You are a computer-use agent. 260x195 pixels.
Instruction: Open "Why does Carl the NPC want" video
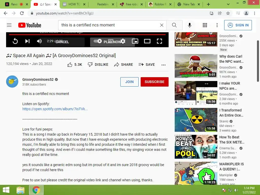pyautogui.click(x=232, y=59)
